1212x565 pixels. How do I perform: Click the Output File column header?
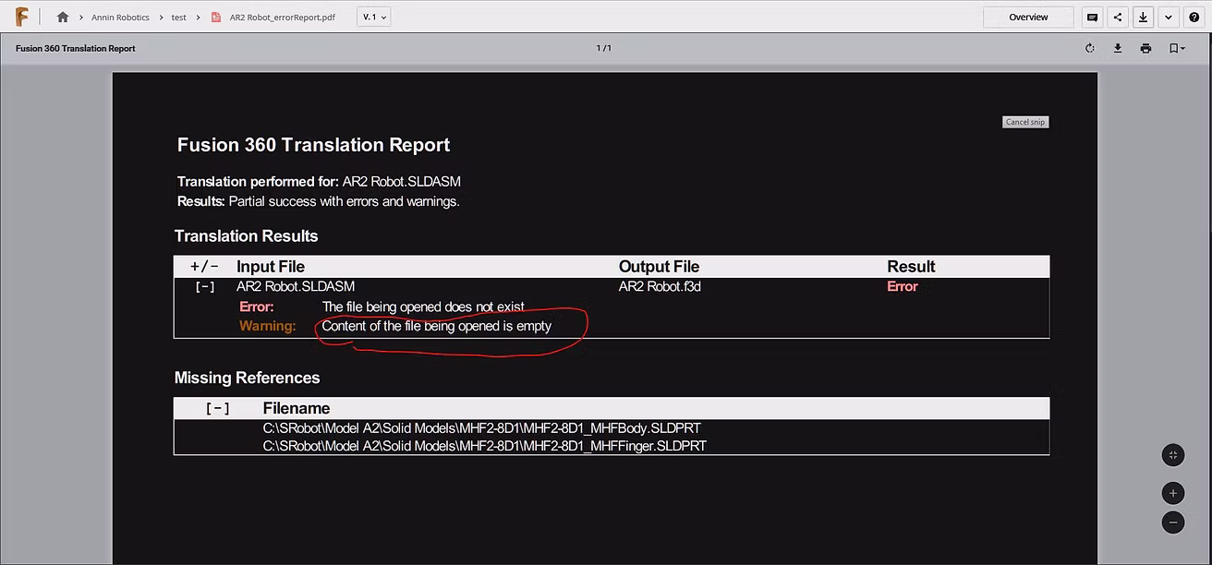tap(660, 267)
